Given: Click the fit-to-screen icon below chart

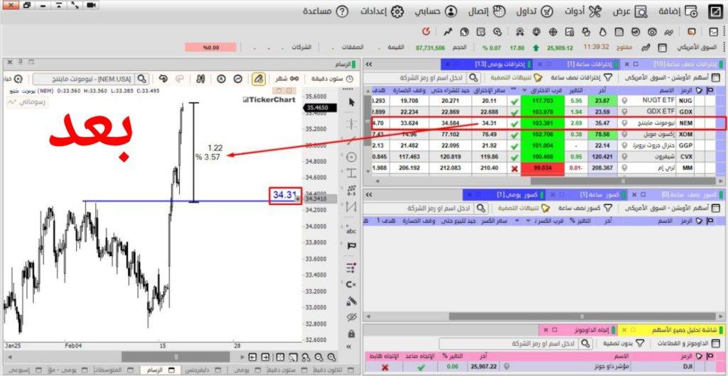Looking at the screenshot, I should tap(280, 357).
